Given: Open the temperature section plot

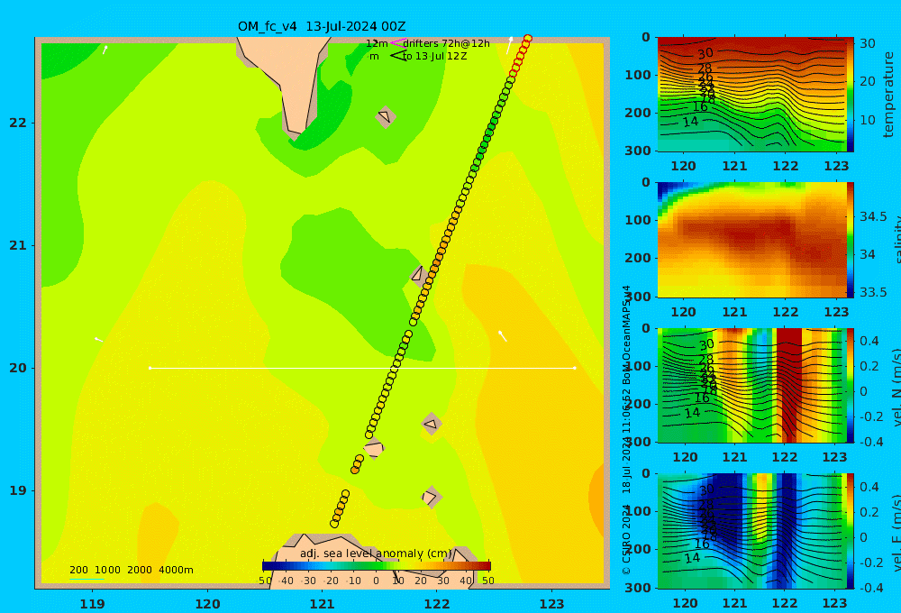Looking at the screenshot, I should coord(751,95).
